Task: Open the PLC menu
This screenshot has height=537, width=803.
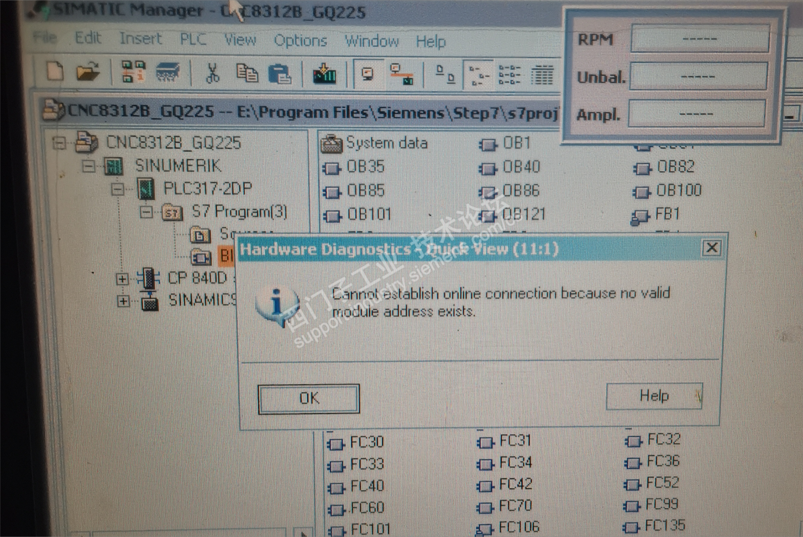Action: 193,39
